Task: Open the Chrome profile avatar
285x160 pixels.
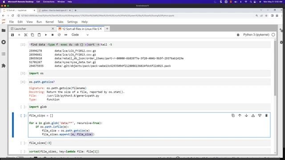Action: click(x=277, y=16)
